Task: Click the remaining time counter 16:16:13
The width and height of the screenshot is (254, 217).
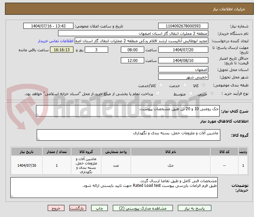Action: (x=62, y=50)
